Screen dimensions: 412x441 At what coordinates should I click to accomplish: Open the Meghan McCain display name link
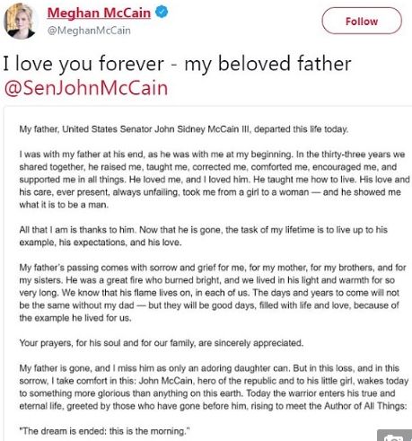tap(99, 13)
